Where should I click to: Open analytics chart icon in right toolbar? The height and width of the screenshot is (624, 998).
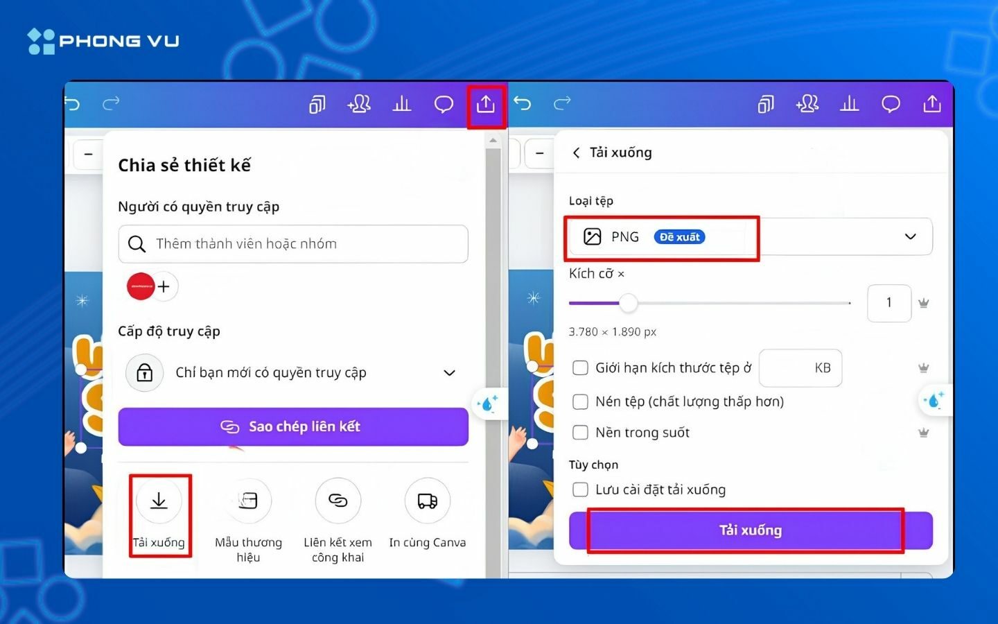click(x=849, y=105)
